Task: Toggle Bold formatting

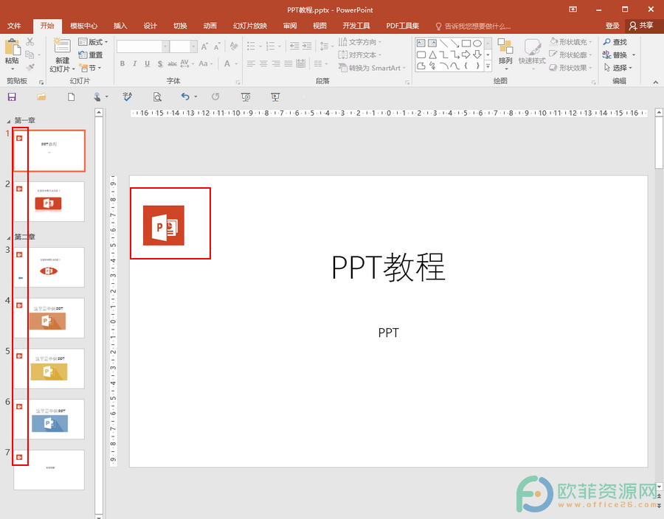Action: (x=122, y=64)
